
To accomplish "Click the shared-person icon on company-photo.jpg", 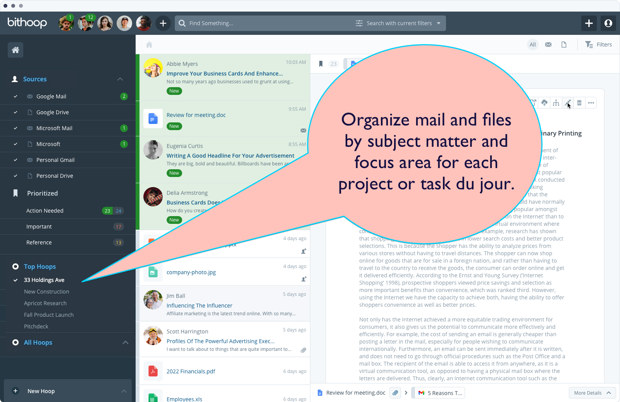I will pos(304,279).
